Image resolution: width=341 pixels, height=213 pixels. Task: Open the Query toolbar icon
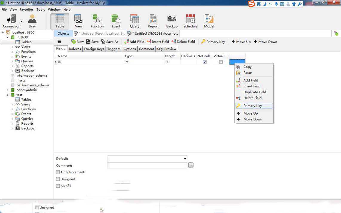click(134, 21)
